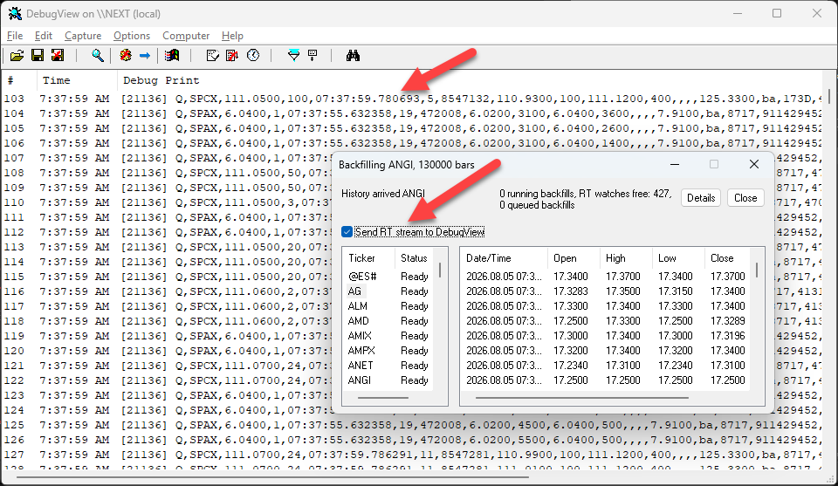This screenshot has height=486, width=838.
Task: Click the bar row with Close 17.3196
Action: pyautogui.click(x=606, y=336)
